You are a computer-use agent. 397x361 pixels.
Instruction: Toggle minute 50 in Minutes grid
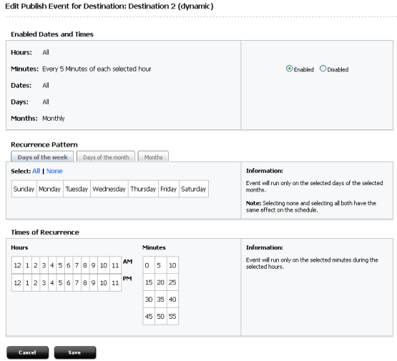coord(160,316)
